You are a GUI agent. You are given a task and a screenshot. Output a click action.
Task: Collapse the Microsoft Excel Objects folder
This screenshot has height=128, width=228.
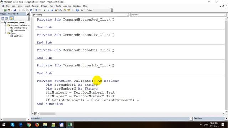pyautogui.click(x=5, y=25)
